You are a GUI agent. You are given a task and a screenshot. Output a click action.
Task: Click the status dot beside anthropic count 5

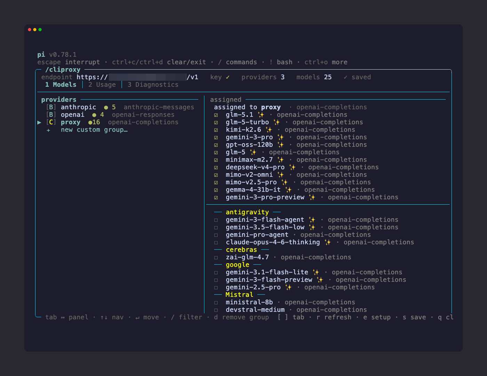(x=106, y=108)
